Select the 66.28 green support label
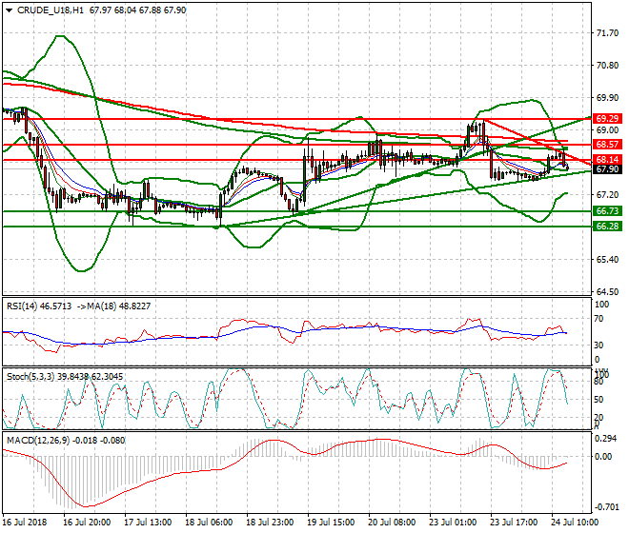This screenshot has height=533, width=629. pyautogui.click(x=607, y=226)
